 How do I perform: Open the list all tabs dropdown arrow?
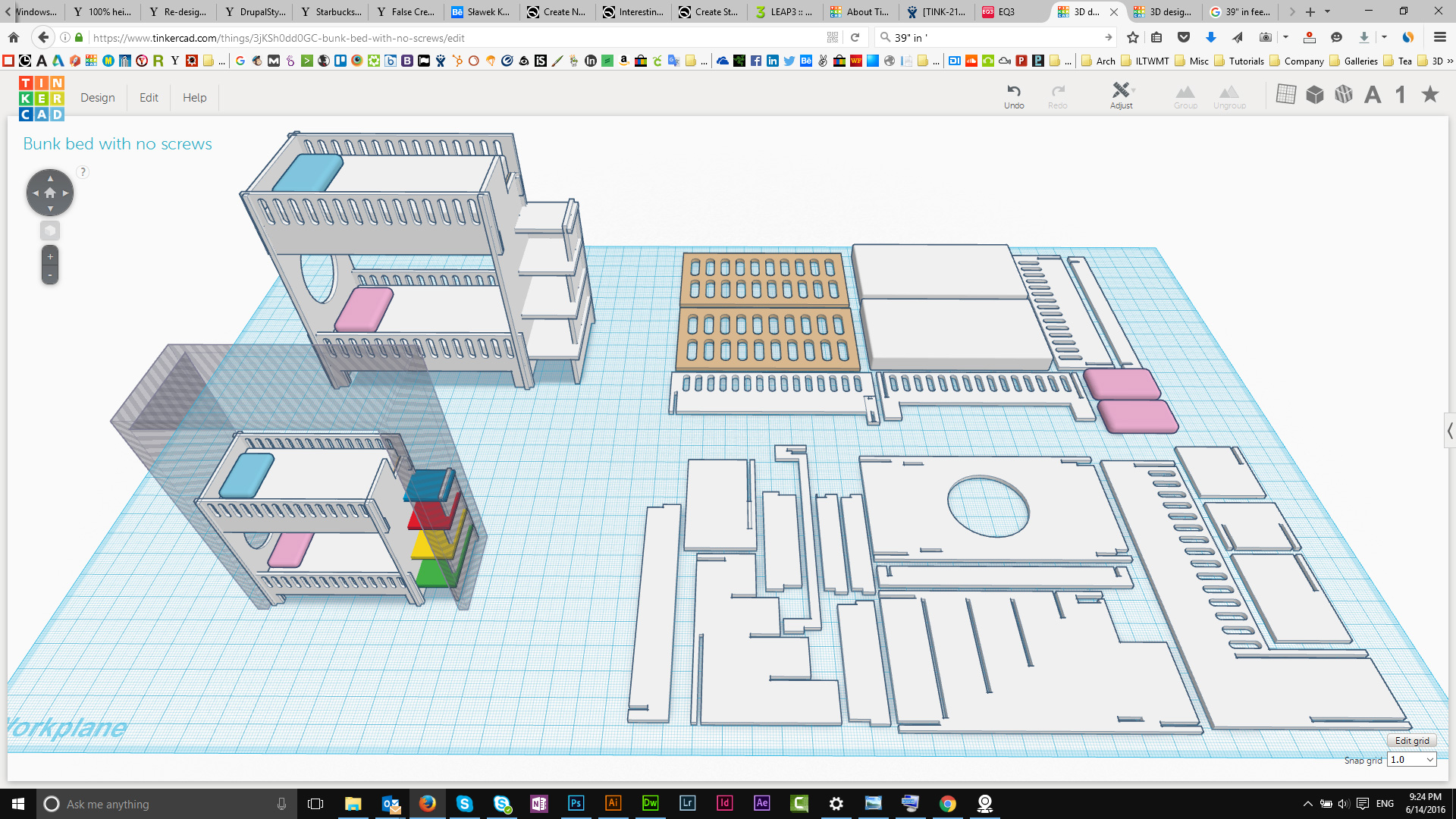click(x=1327, y=11)
